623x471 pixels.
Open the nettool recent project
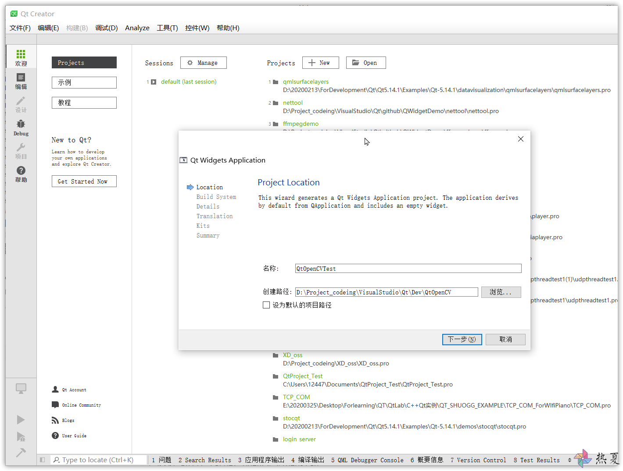pos(293,103)
